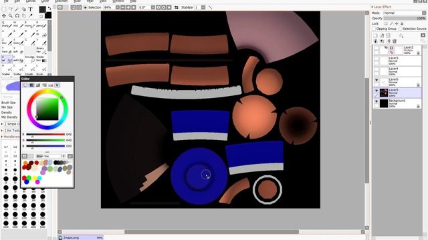Image resolution: width=428 pixels, height=240 pixels.
Task: Open the Selection menu
Action: pyautogui.click(x=61, y=1)
